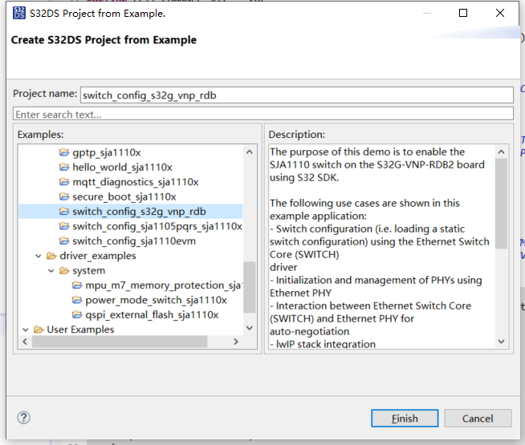525x445 pixels.
Task: Expand the User Examples node
Action: point(26,330)
